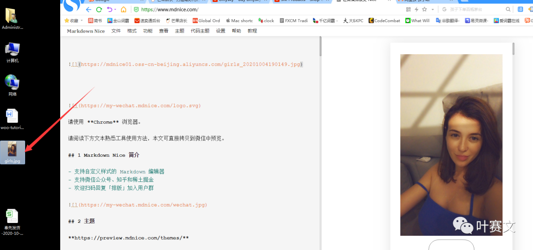Viewport: 533px width, 250px height.
Task: Click line '欢迎扫码回复「排版」加入用户群'
Action: pyautogui.click(x=111, y=188)
